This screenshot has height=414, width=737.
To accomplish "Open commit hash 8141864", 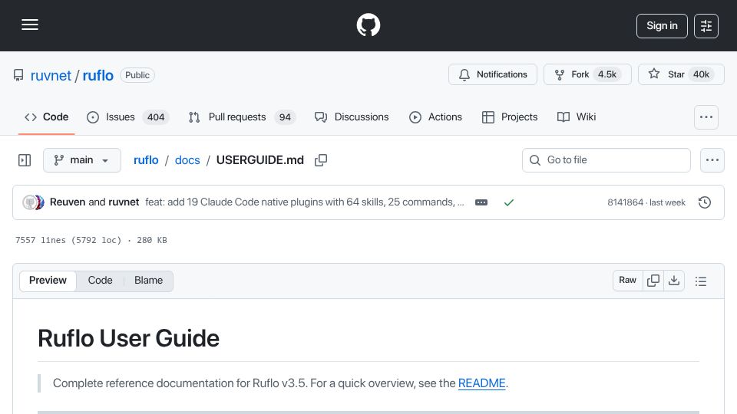I will tap(625, 202).
